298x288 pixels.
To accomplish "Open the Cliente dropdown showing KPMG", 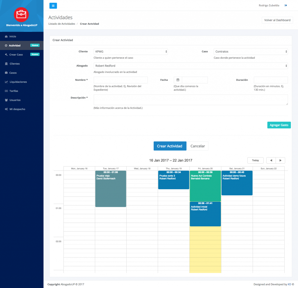I will pyautogui.click(x=131, y=52).
